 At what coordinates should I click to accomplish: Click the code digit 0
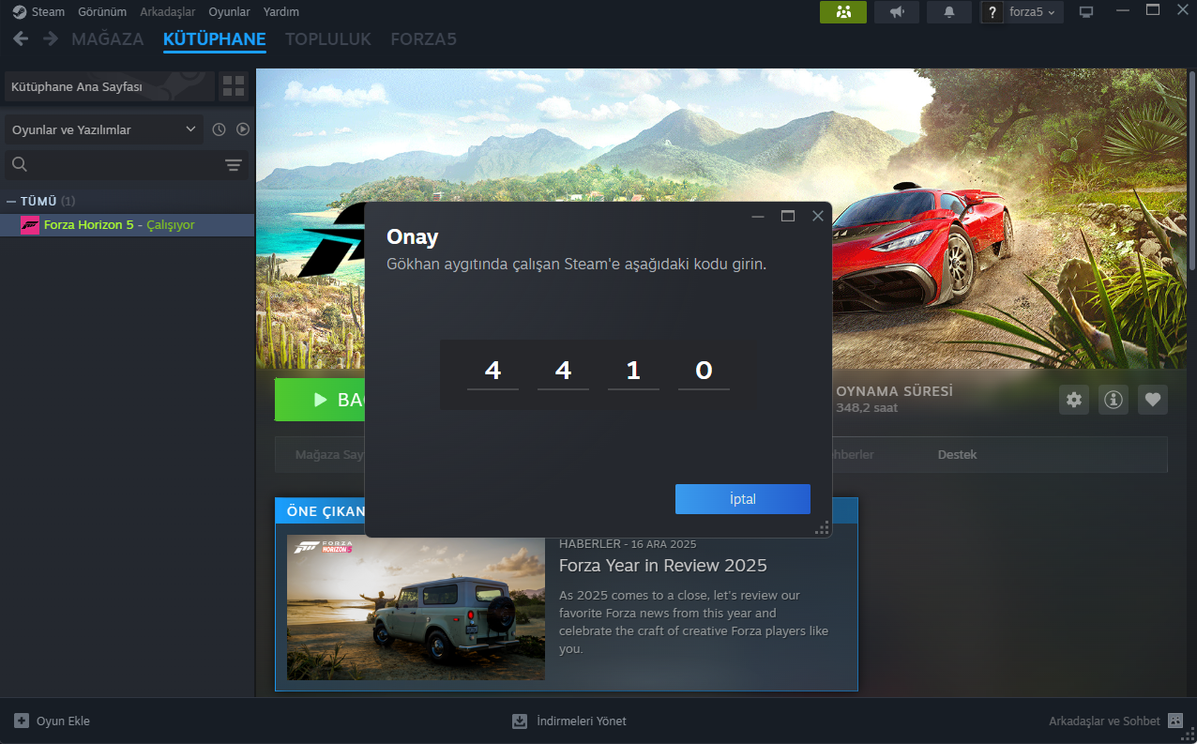[x=704, y=372]
